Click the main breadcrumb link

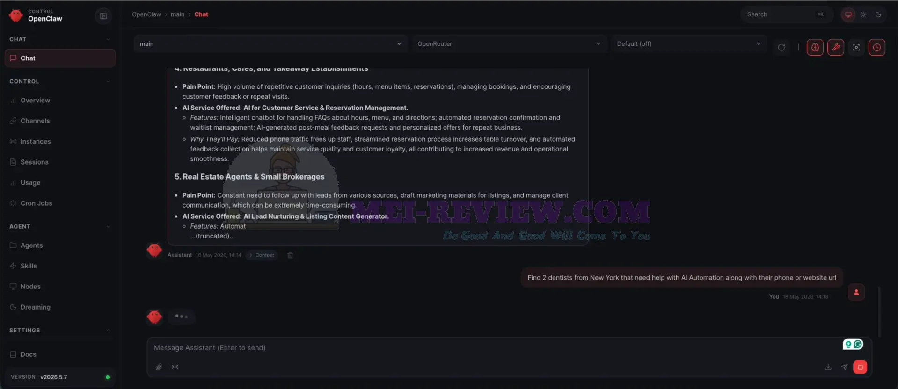pyautogui.click(x=177, y=14)
